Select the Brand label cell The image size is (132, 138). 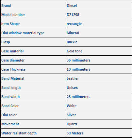pos(33,6)
